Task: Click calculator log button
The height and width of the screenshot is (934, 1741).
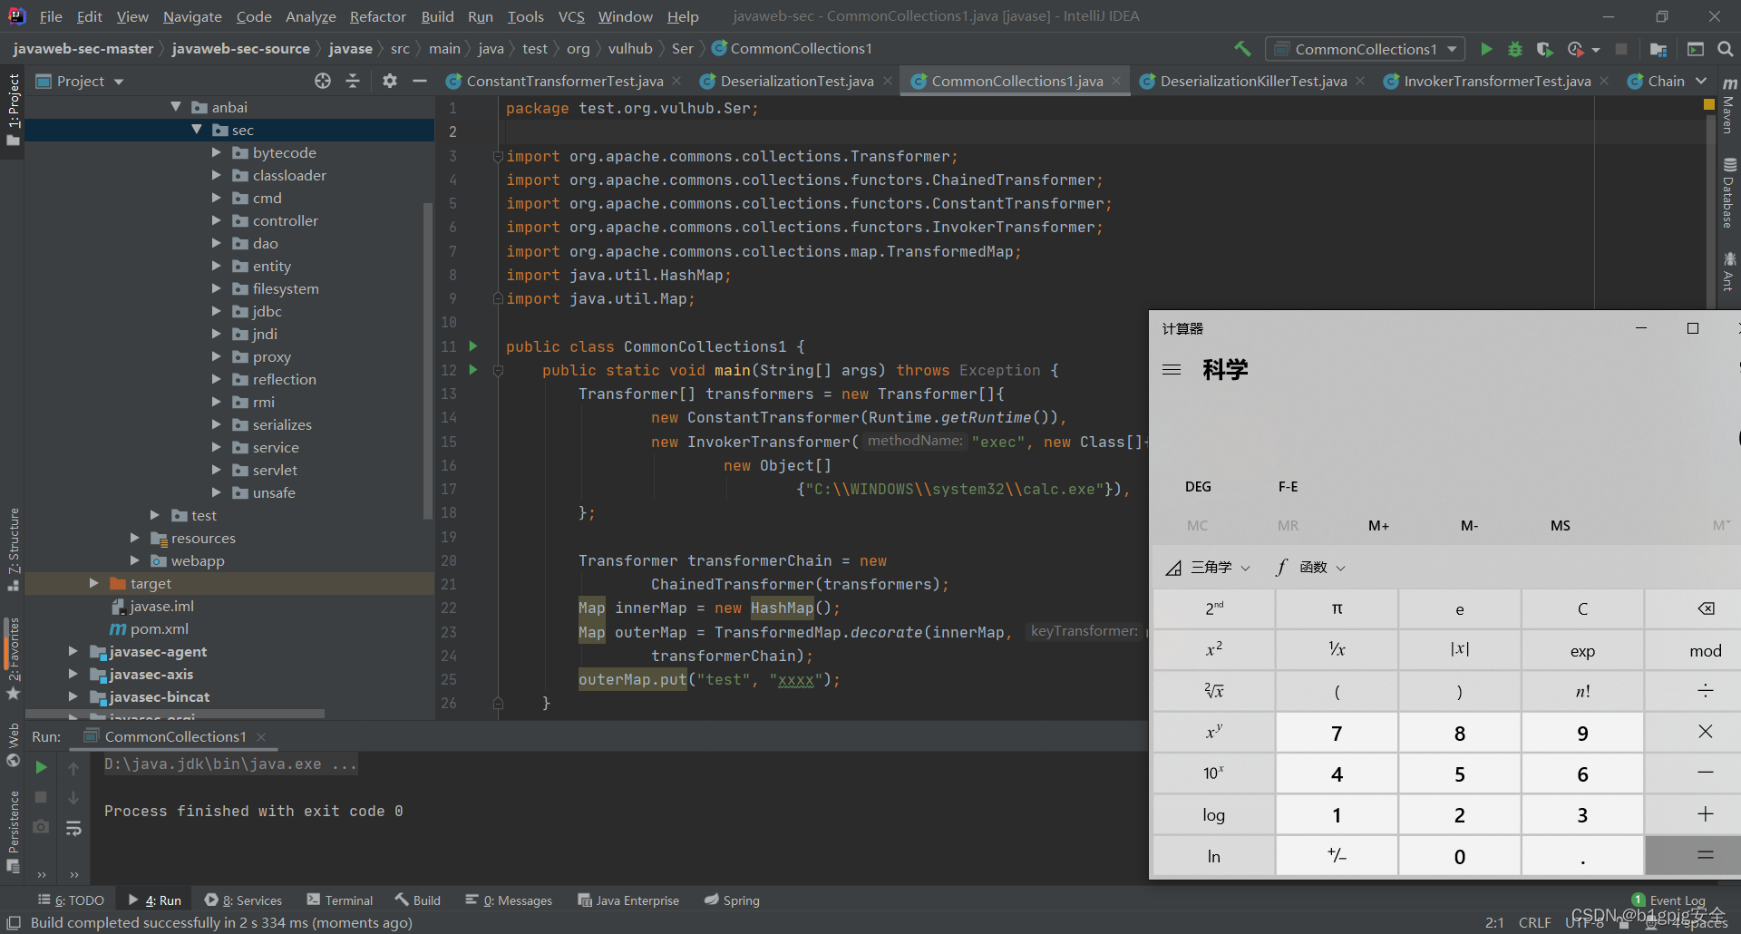Action: (x=1214, y=814)
